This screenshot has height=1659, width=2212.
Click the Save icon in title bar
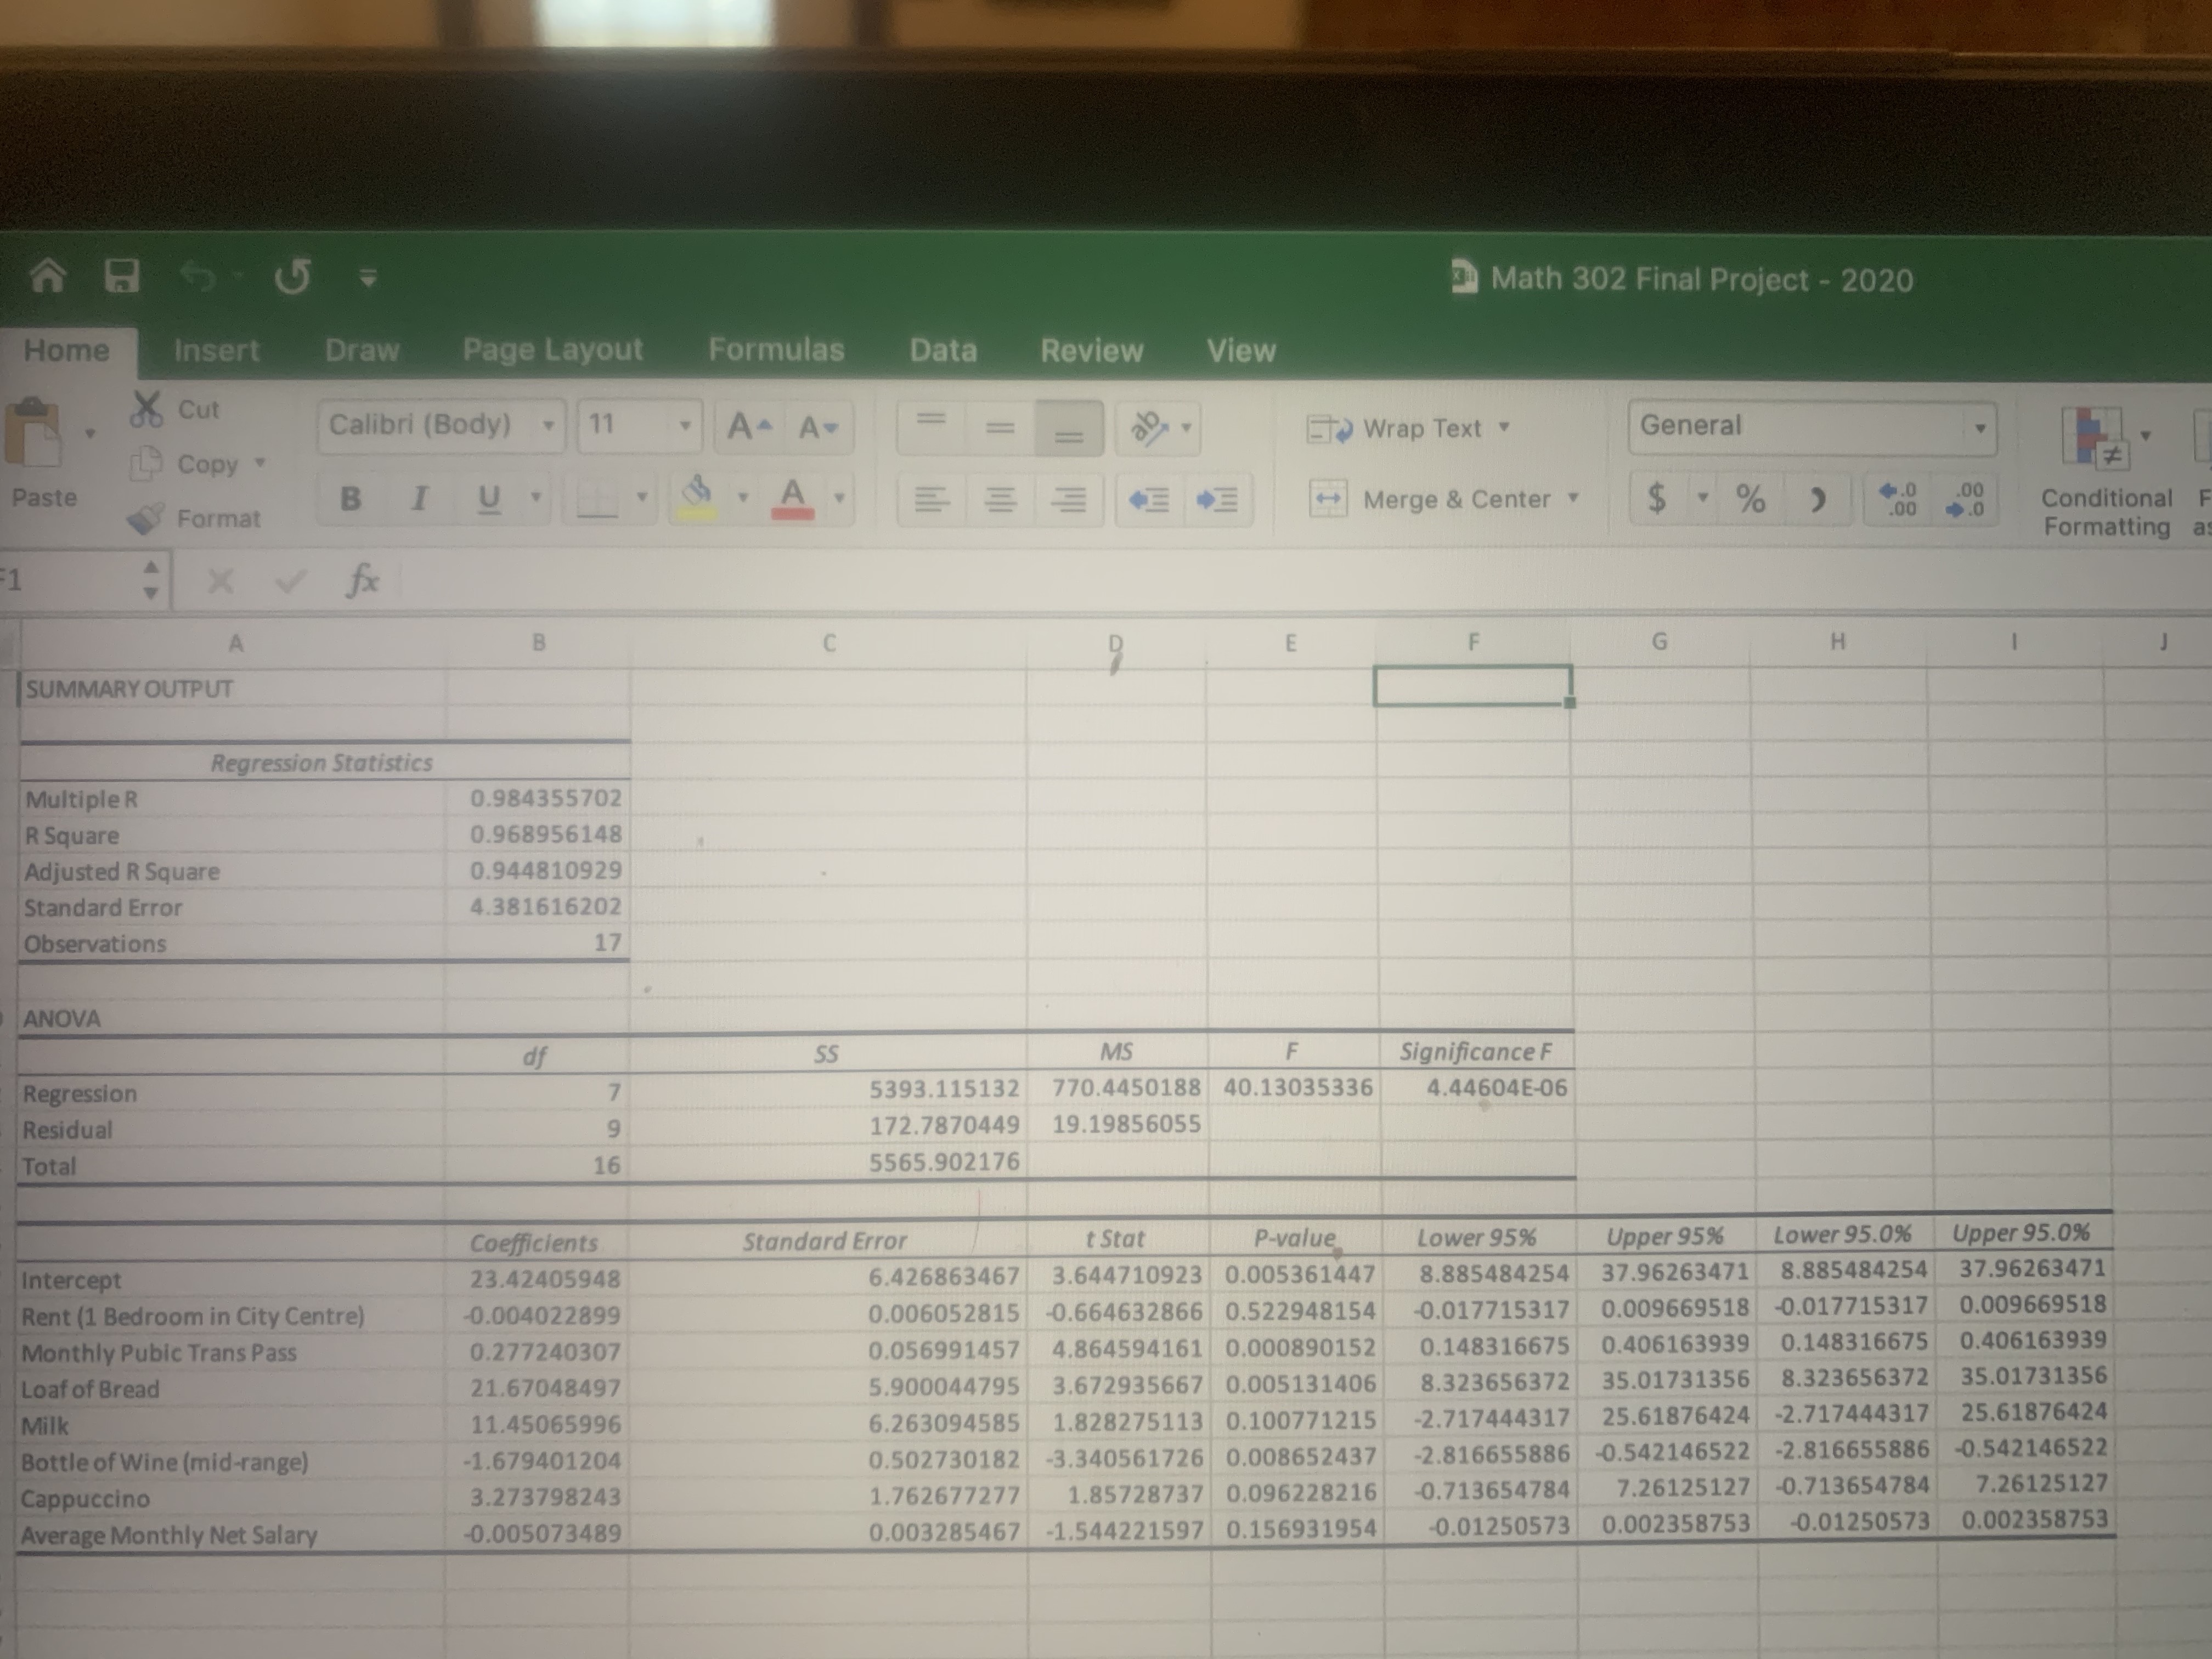tap(122, 276)
